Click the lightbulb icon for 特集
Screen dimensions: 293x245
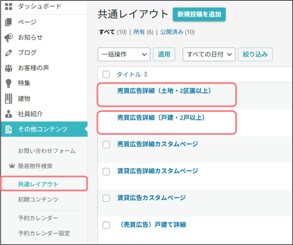click(x=9, y=83)
